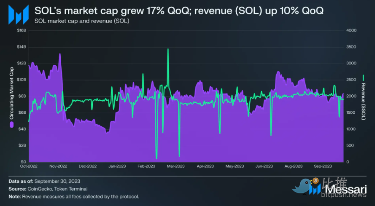Screen dimensions: 375x206
Task: Click the $14B left axis label
Action: pyautogui.click(x=22, y=47)
